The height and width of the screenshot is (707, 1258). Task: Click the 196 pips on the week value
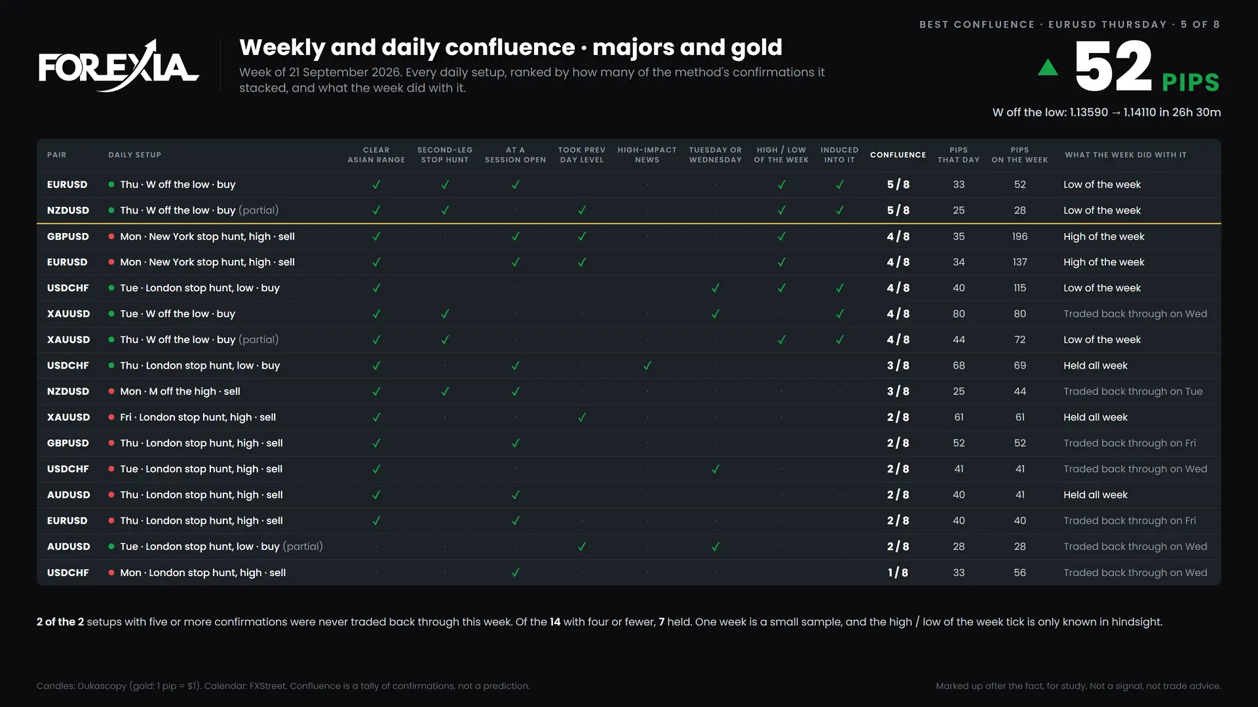1020,236
